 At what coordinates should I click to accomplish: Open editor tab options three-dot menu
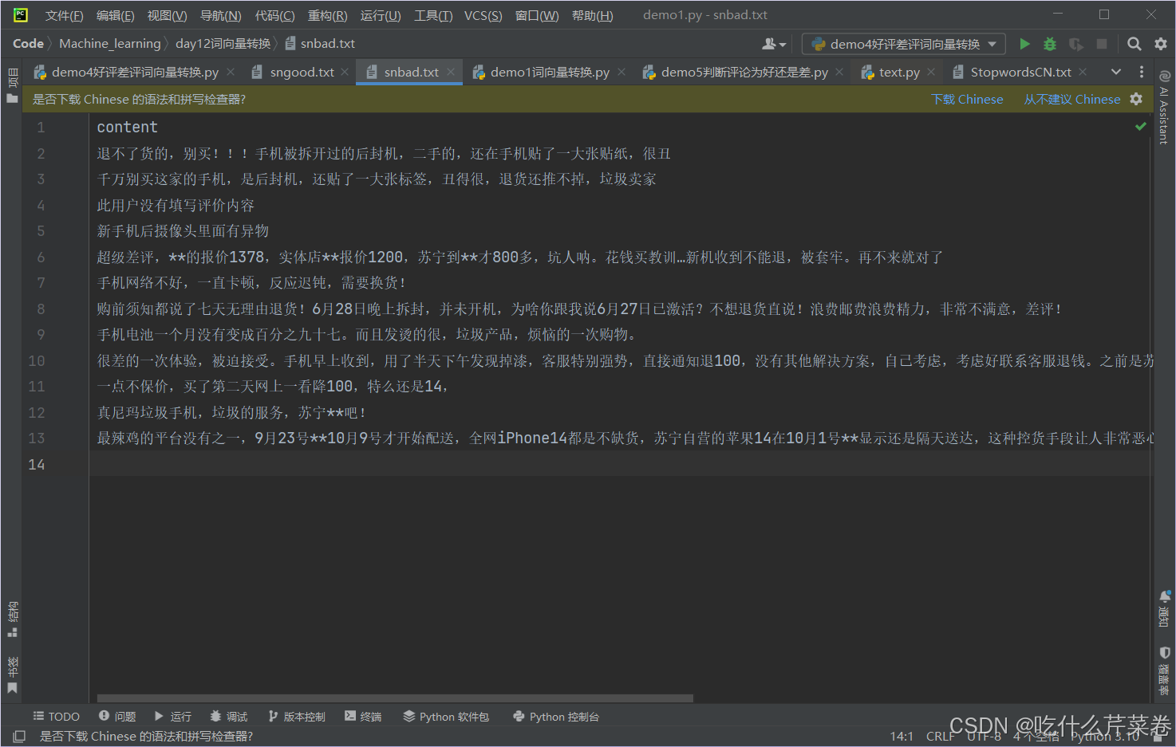click(x=1142, y=72)
